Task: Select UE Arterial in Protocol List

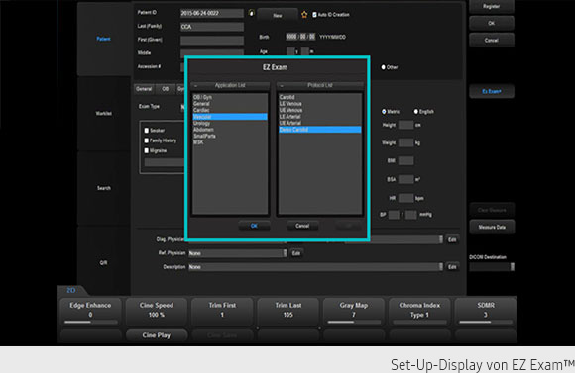Action: (320, 123)
